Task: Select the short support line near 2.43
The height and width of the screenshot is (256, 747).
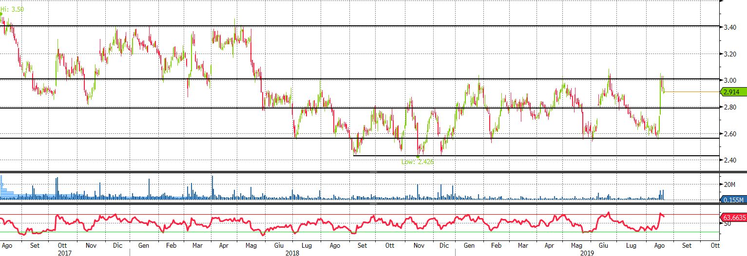Action: [536, 156]
